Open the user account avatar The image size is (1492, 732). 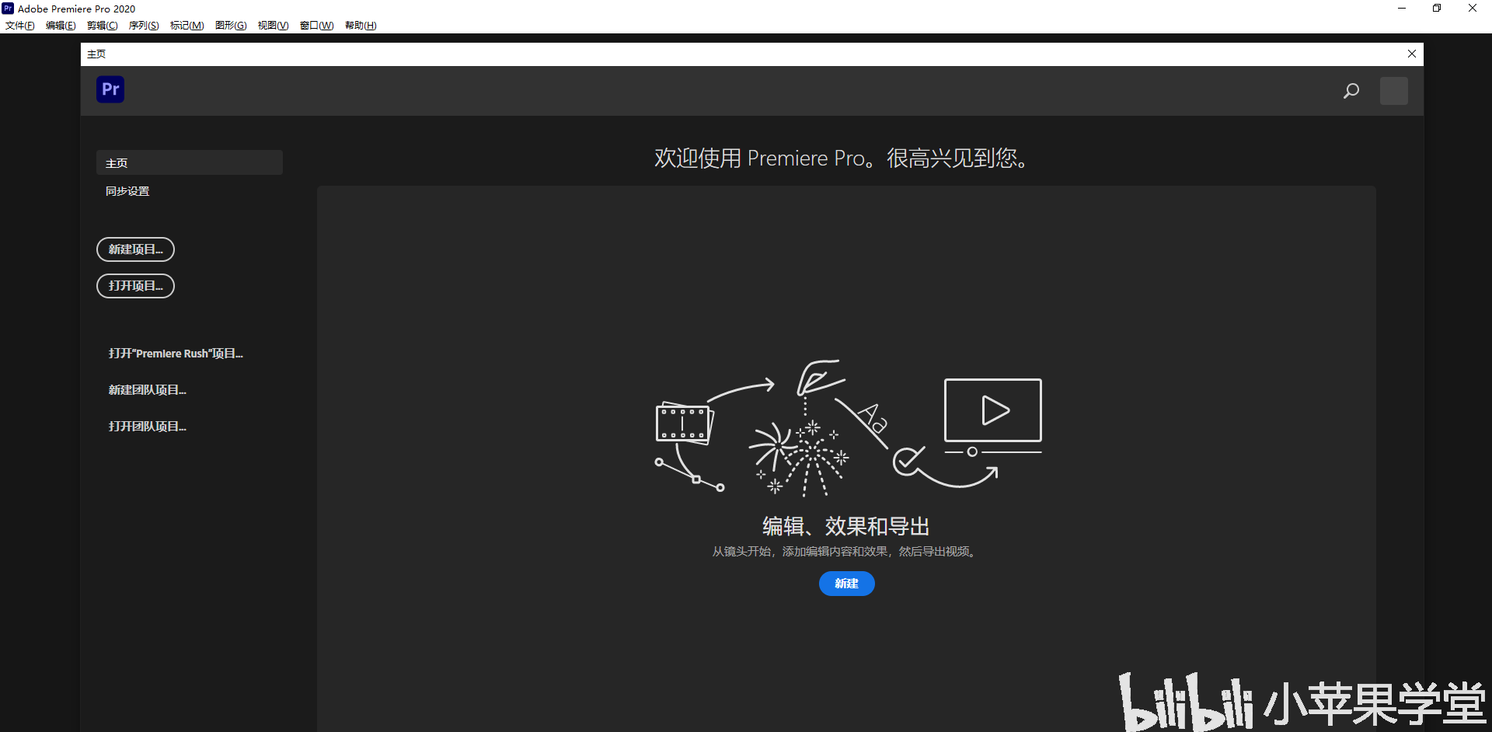point(1394,91)
